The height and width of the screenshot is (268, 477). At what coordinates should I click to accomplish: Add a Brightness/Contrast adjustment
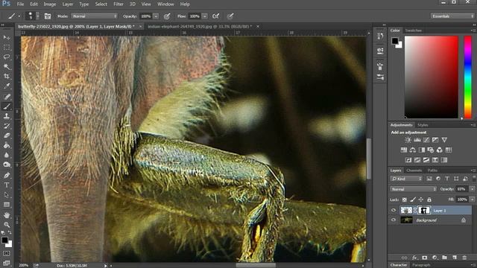click(x=408, y=140)
